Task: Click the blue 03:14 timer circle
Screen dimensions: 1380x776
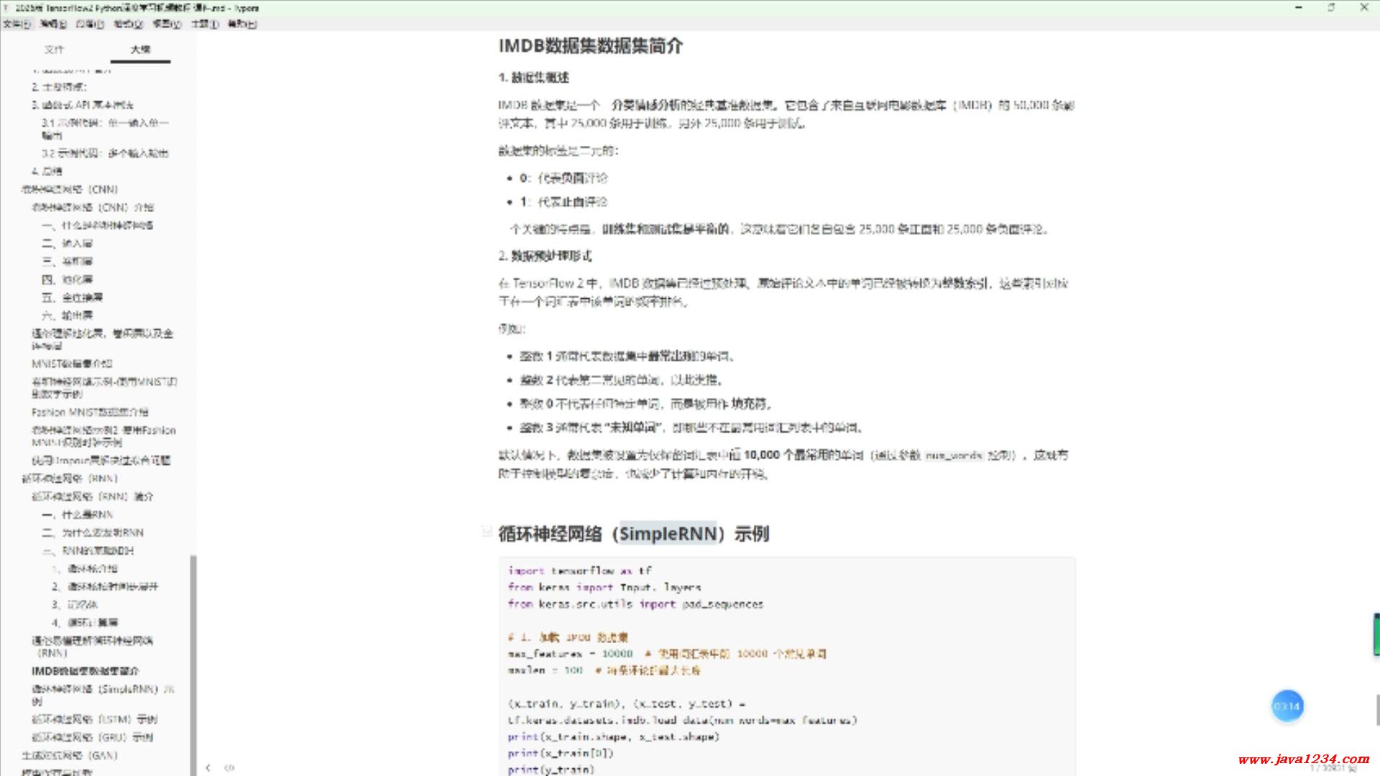Action: [1287, 706]
